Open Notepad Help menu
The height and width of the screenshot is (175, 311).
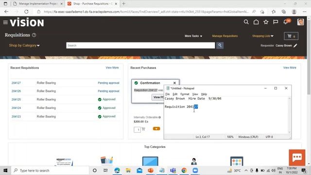tap(204, 94)
